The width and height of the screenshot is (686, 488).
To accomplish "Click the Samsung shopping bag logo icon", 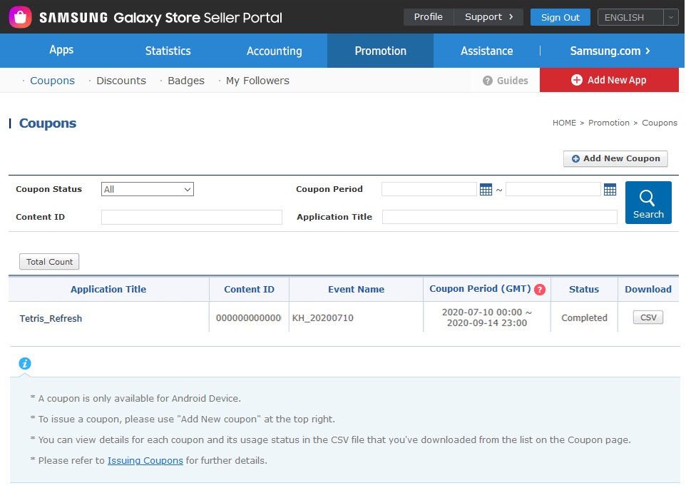I will pos(20,16).
